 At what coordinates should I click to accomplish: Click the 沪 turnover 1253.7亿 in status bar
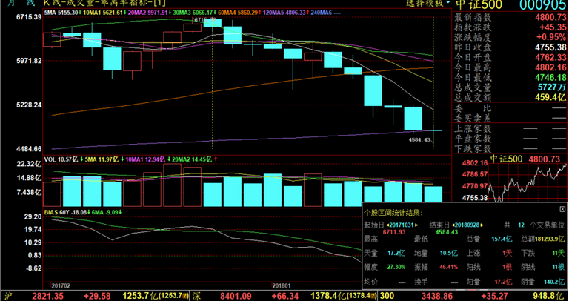coord(140,297)
